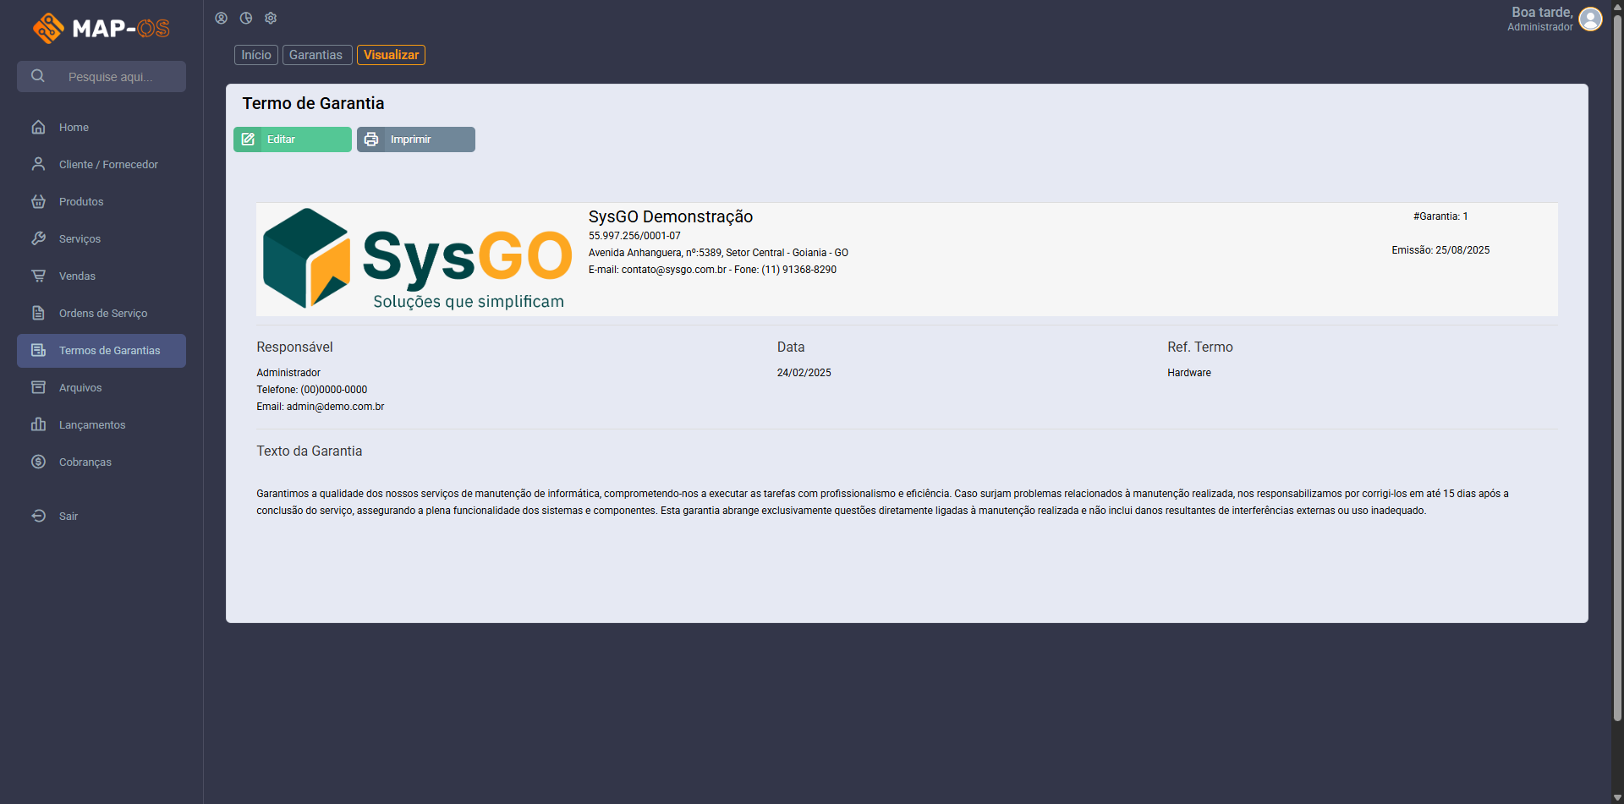The width and height of the screenshot is (1624, 804).
Task: Click the Administrador name under Responsável
Action: (x=288, y=373)
